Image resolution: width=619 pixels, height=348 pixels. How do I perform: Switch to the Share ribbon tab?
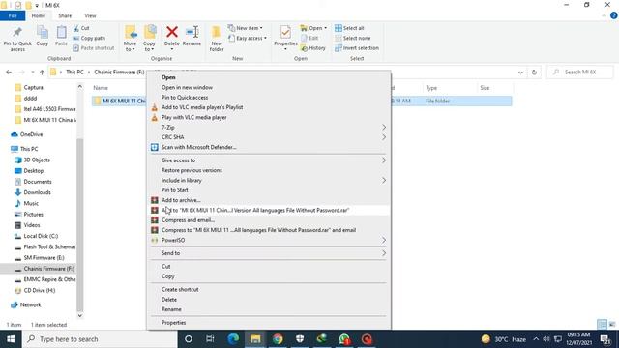tap(65, 15)
